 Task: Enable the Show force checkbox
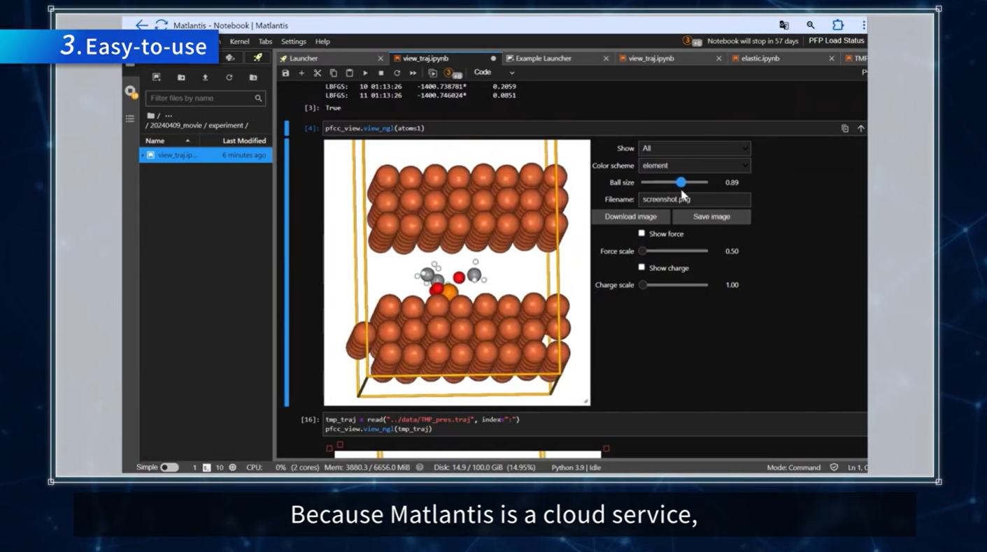[641, 233]
